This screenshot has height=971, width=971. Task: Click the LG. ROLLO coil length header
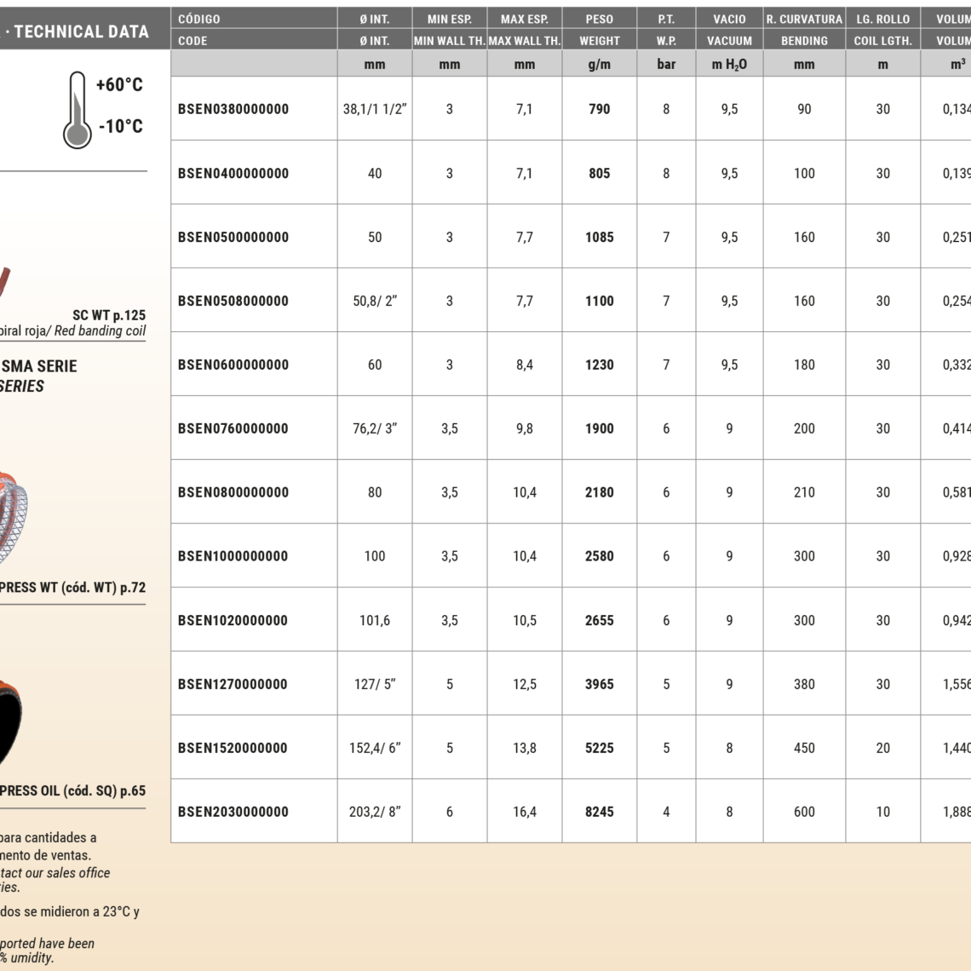click(x=882, y=19)
